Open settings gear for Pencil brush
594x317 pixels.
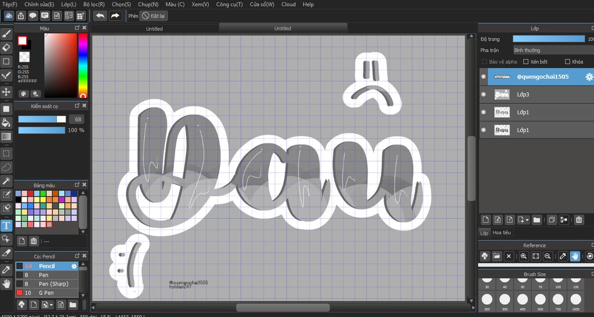(74, 266)
